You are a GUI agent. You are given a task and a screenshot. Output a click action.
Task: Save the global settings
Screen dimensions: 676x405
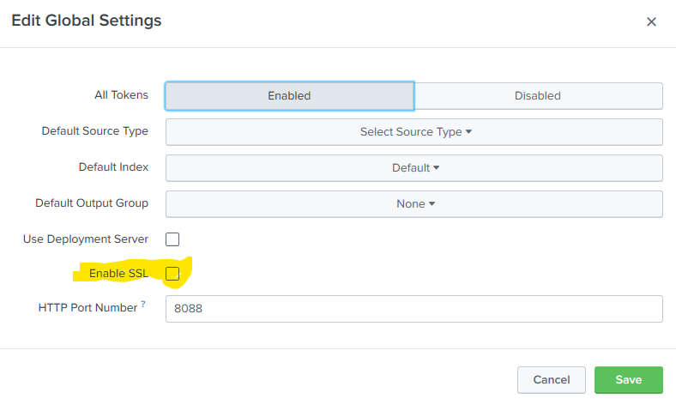click(x=629, y=380)
